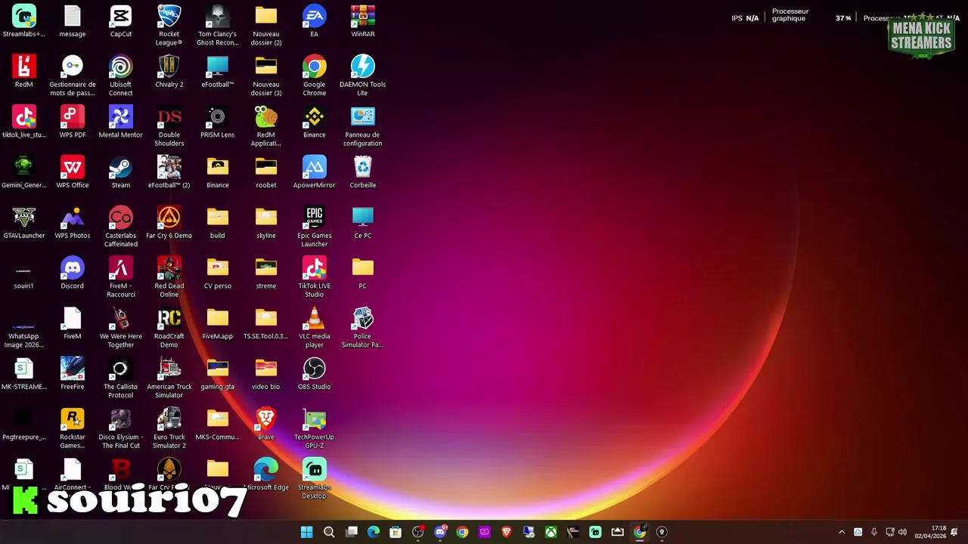Screen dimensions: 968x544
Task: Select the Police Simulator desktop icon
Action: click(363, 328)
